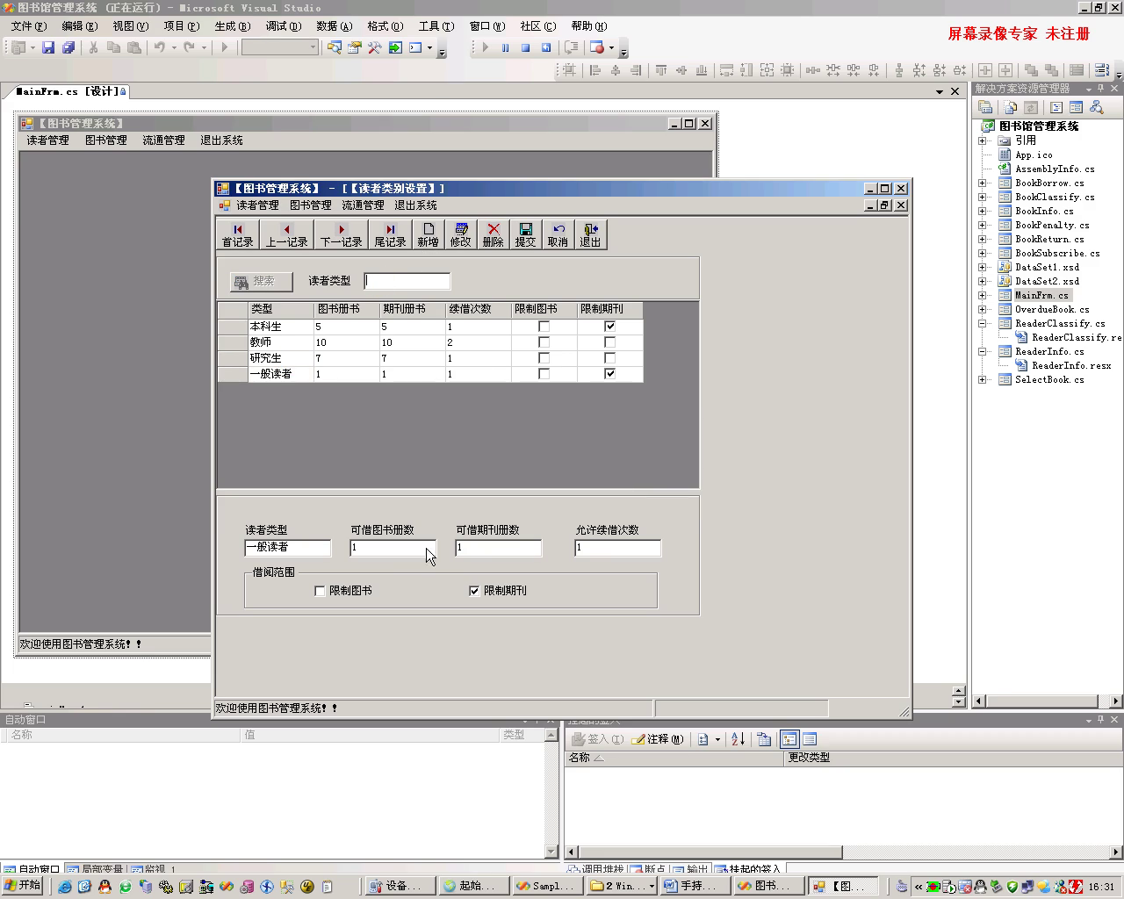The width and height of the screenshot is (1124, 899).
Task: Toggle 限制图书 checkbox in borrow range group
Action: click(x=320, y=591)
